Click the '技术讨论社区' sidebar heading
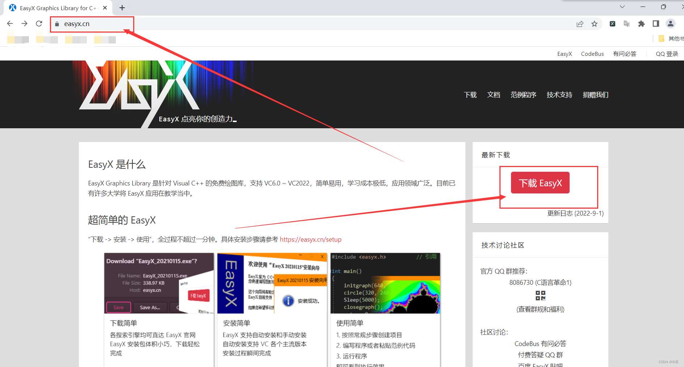The width and height of the screenshot is (684, 367). (503, 245)
